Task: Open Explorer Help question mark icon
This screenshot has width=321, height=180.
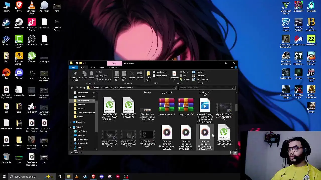Action: [x=235, y=68]
